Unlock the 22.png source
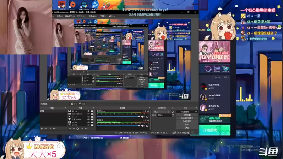Image resolution: width=283 pixels, height=159 pixels. coord(92,122)
